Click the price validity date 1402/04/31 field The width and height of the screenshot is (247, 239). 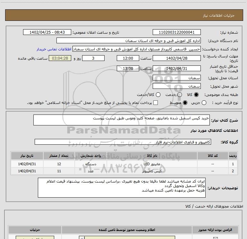click(x=176, y=68)
